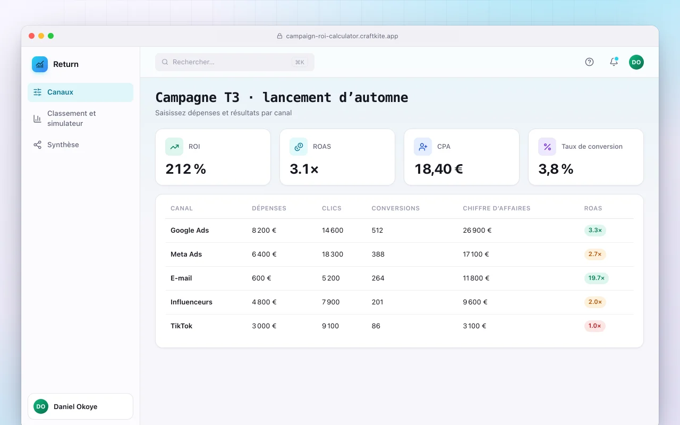Click the 18,40 € CPA value
The image size is (680, 425).
pyautogui.click(x=439, y=169)
